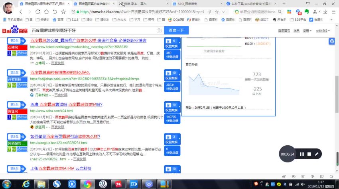Click the 首页外链 trend chart

[x=214, y=84]
